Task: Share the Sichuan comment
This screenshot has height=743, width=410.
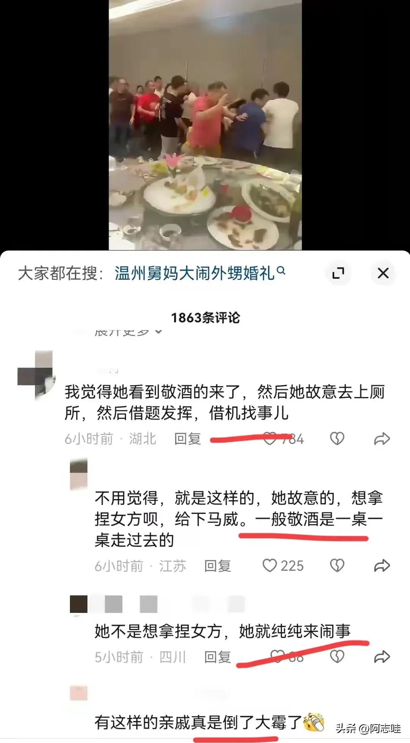Action: pyautogui.click(x=382, y=657)
